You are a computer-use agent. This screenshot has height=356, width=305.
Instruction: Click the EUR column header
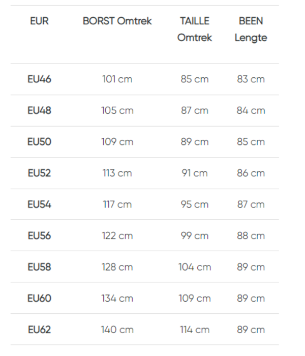coord(39,21)
